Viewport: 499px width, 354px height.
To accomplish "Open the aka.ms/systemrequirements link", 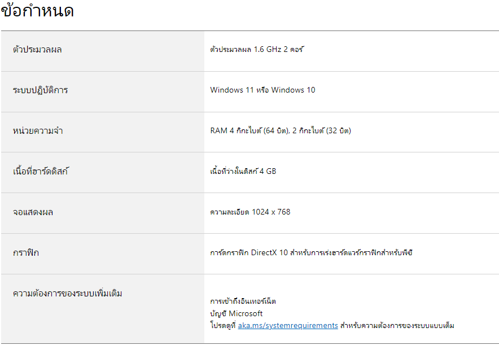I will [x=288, y=326].
